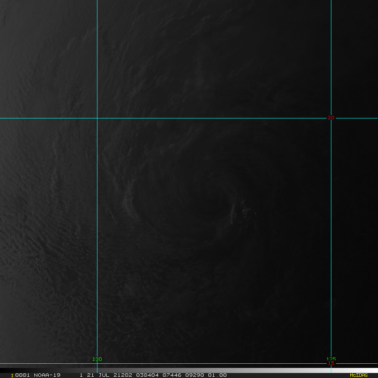Click intersection of 125 and 20 gridlines

point(331,118)
